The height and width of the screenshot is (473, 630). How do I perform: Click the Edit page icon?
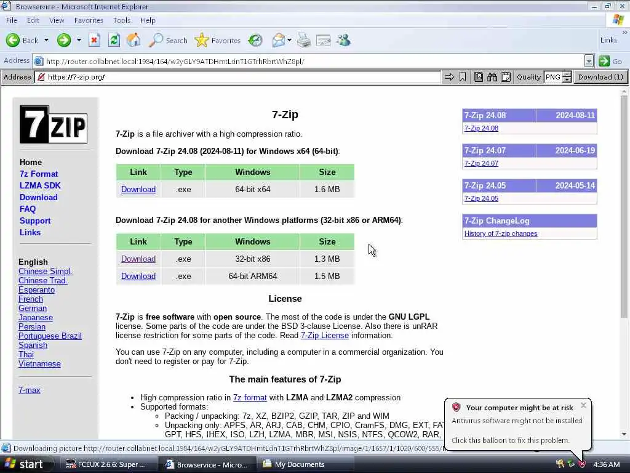click(324, 40)
